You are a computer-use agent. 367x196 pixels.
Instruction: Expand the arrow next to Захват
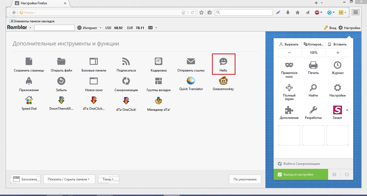[347, 110]
